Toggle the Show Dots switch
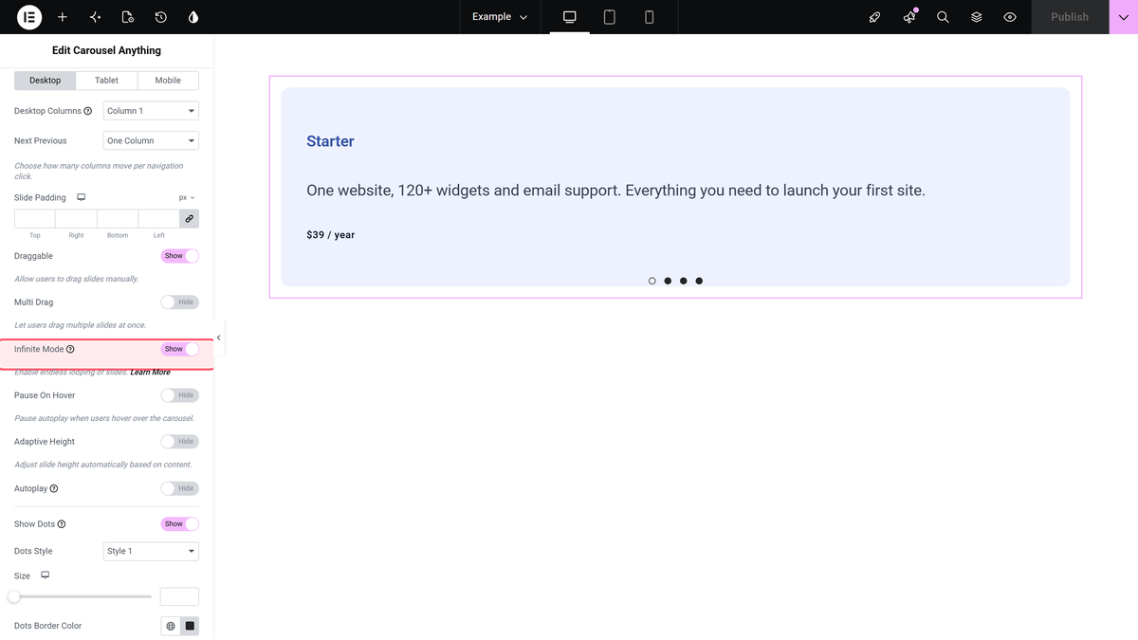 180,523
